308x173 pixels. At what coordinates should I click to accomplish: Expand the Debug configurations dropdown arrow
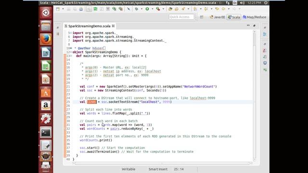(x=141, y=9)
